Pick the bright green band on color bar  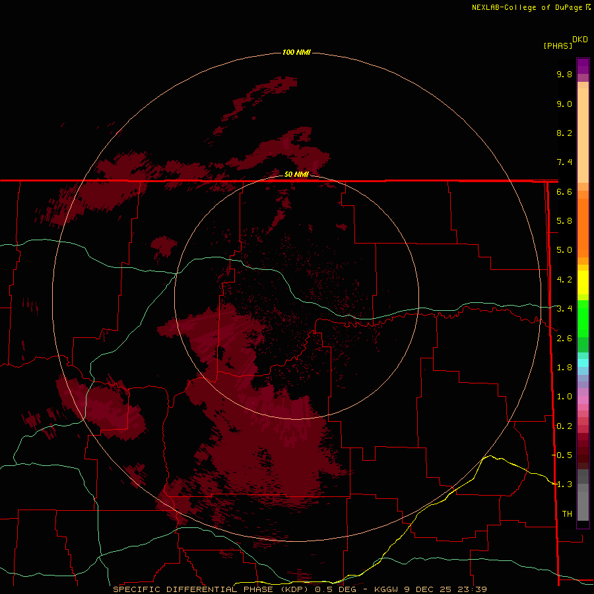click(x=583, y=319)
